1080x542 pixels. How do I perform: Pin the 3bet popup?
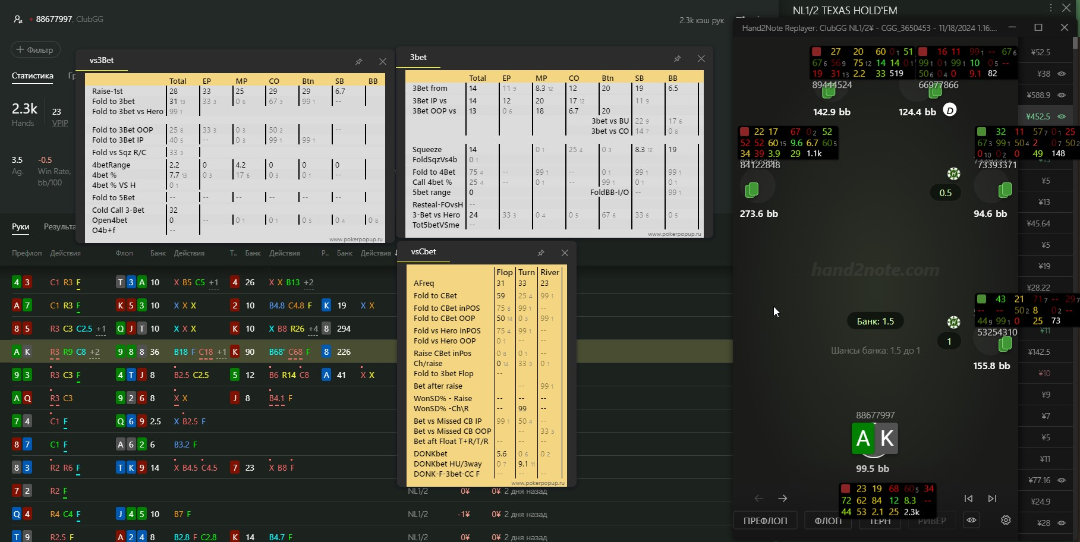pos(678,58)
